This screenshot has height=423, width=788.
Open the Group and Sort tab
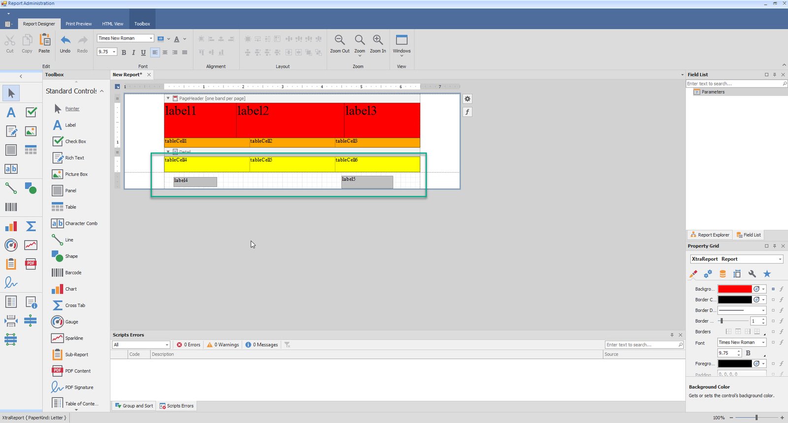point(134,406)
